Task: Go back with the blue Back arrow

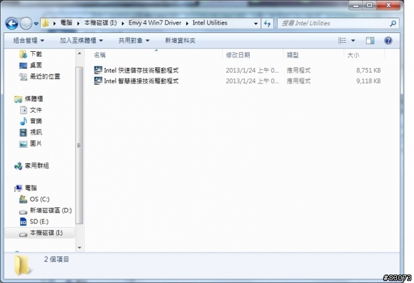Action: 12,24
